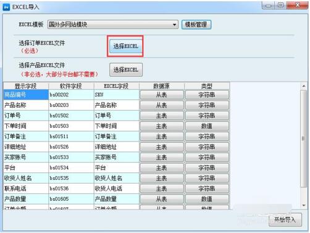Change 字符串 type in 商品编号 row
Screen dimensions: 310x233
pyautogui.click(x=207, y=95)
